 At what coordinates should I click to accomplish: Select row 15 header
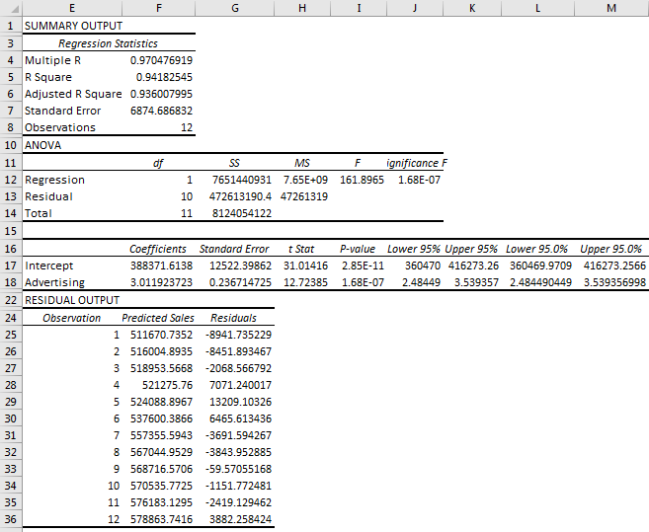pos(11,230)
